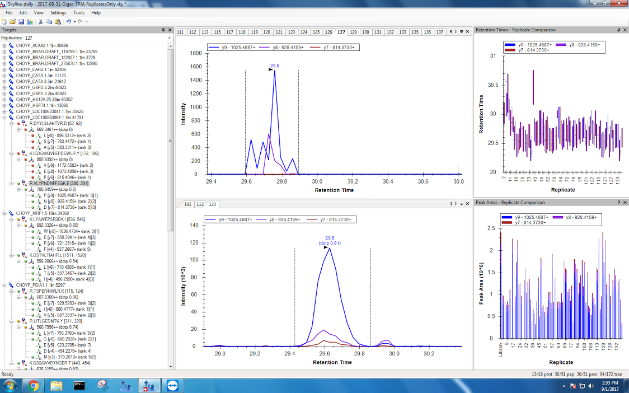629x393 pixels.
Task: Switch to replicate tab 129
Action: tap(366, 32)
